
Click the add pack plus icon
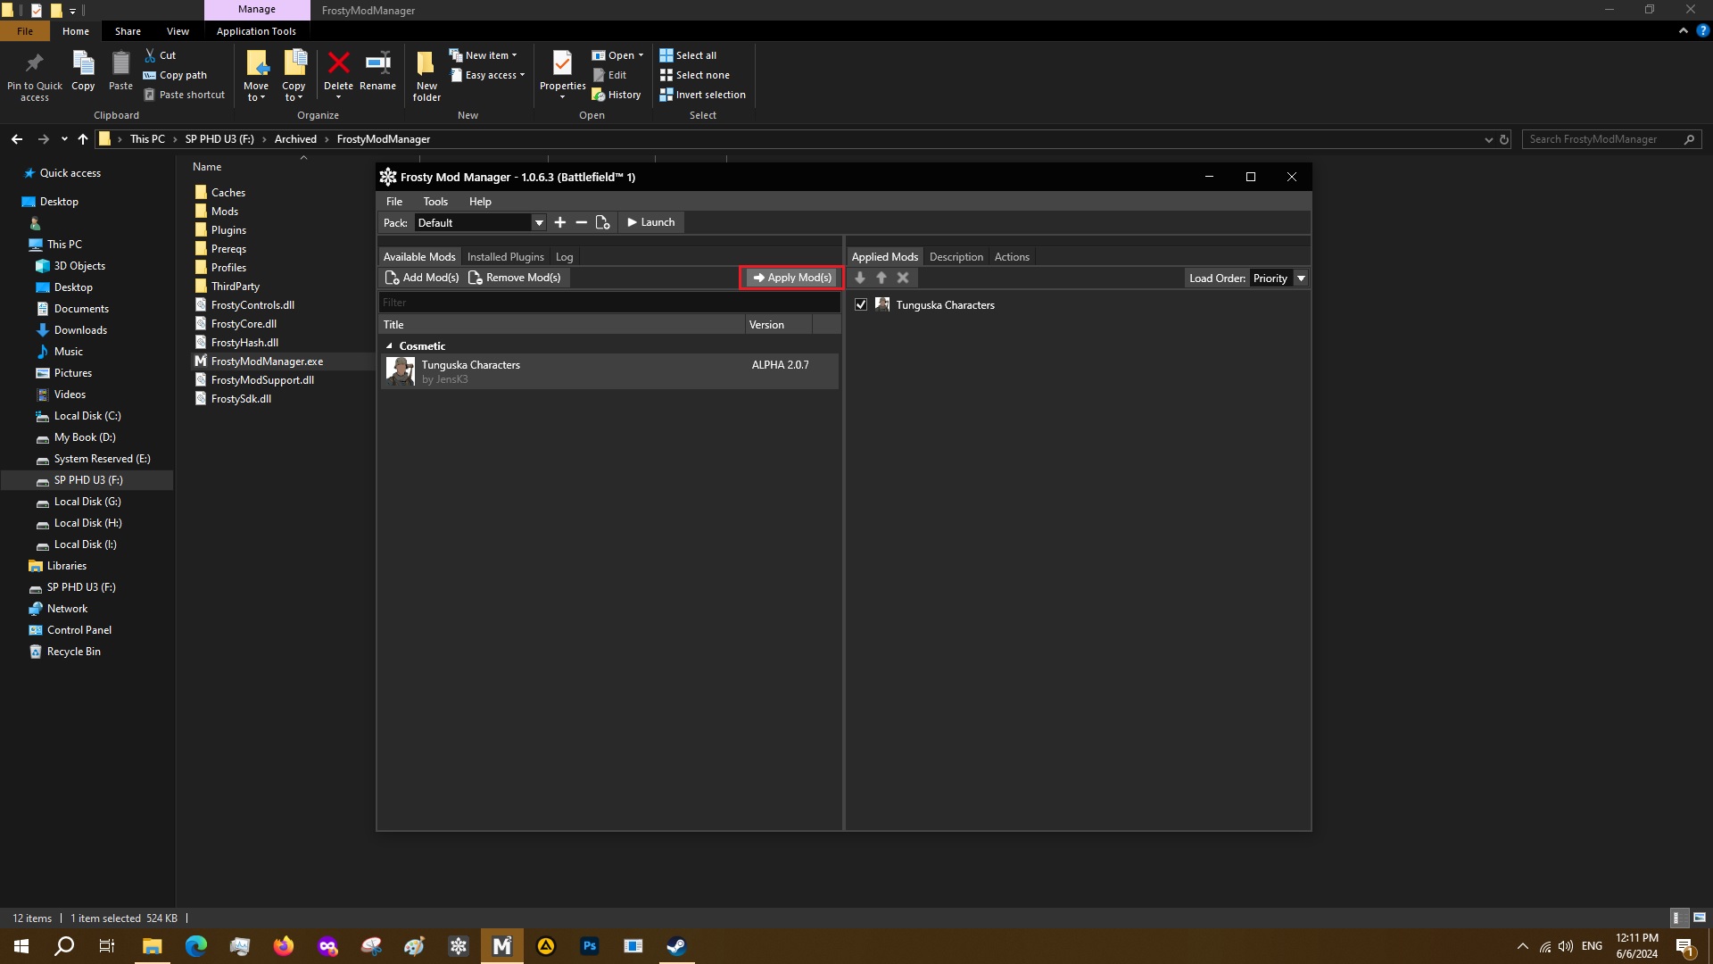[x=560, y=222]
